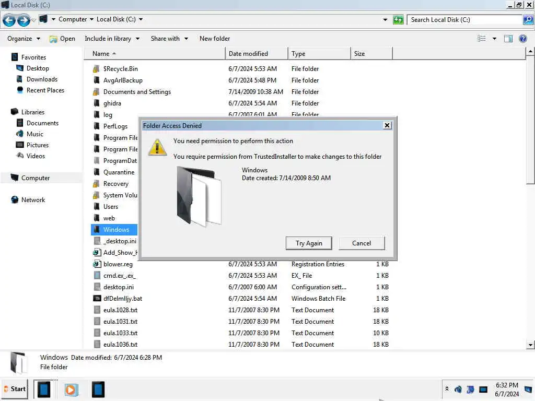This screenshot has width=535, height=401.
Task: Sort by the Type column header
Action: coord(319,54)
